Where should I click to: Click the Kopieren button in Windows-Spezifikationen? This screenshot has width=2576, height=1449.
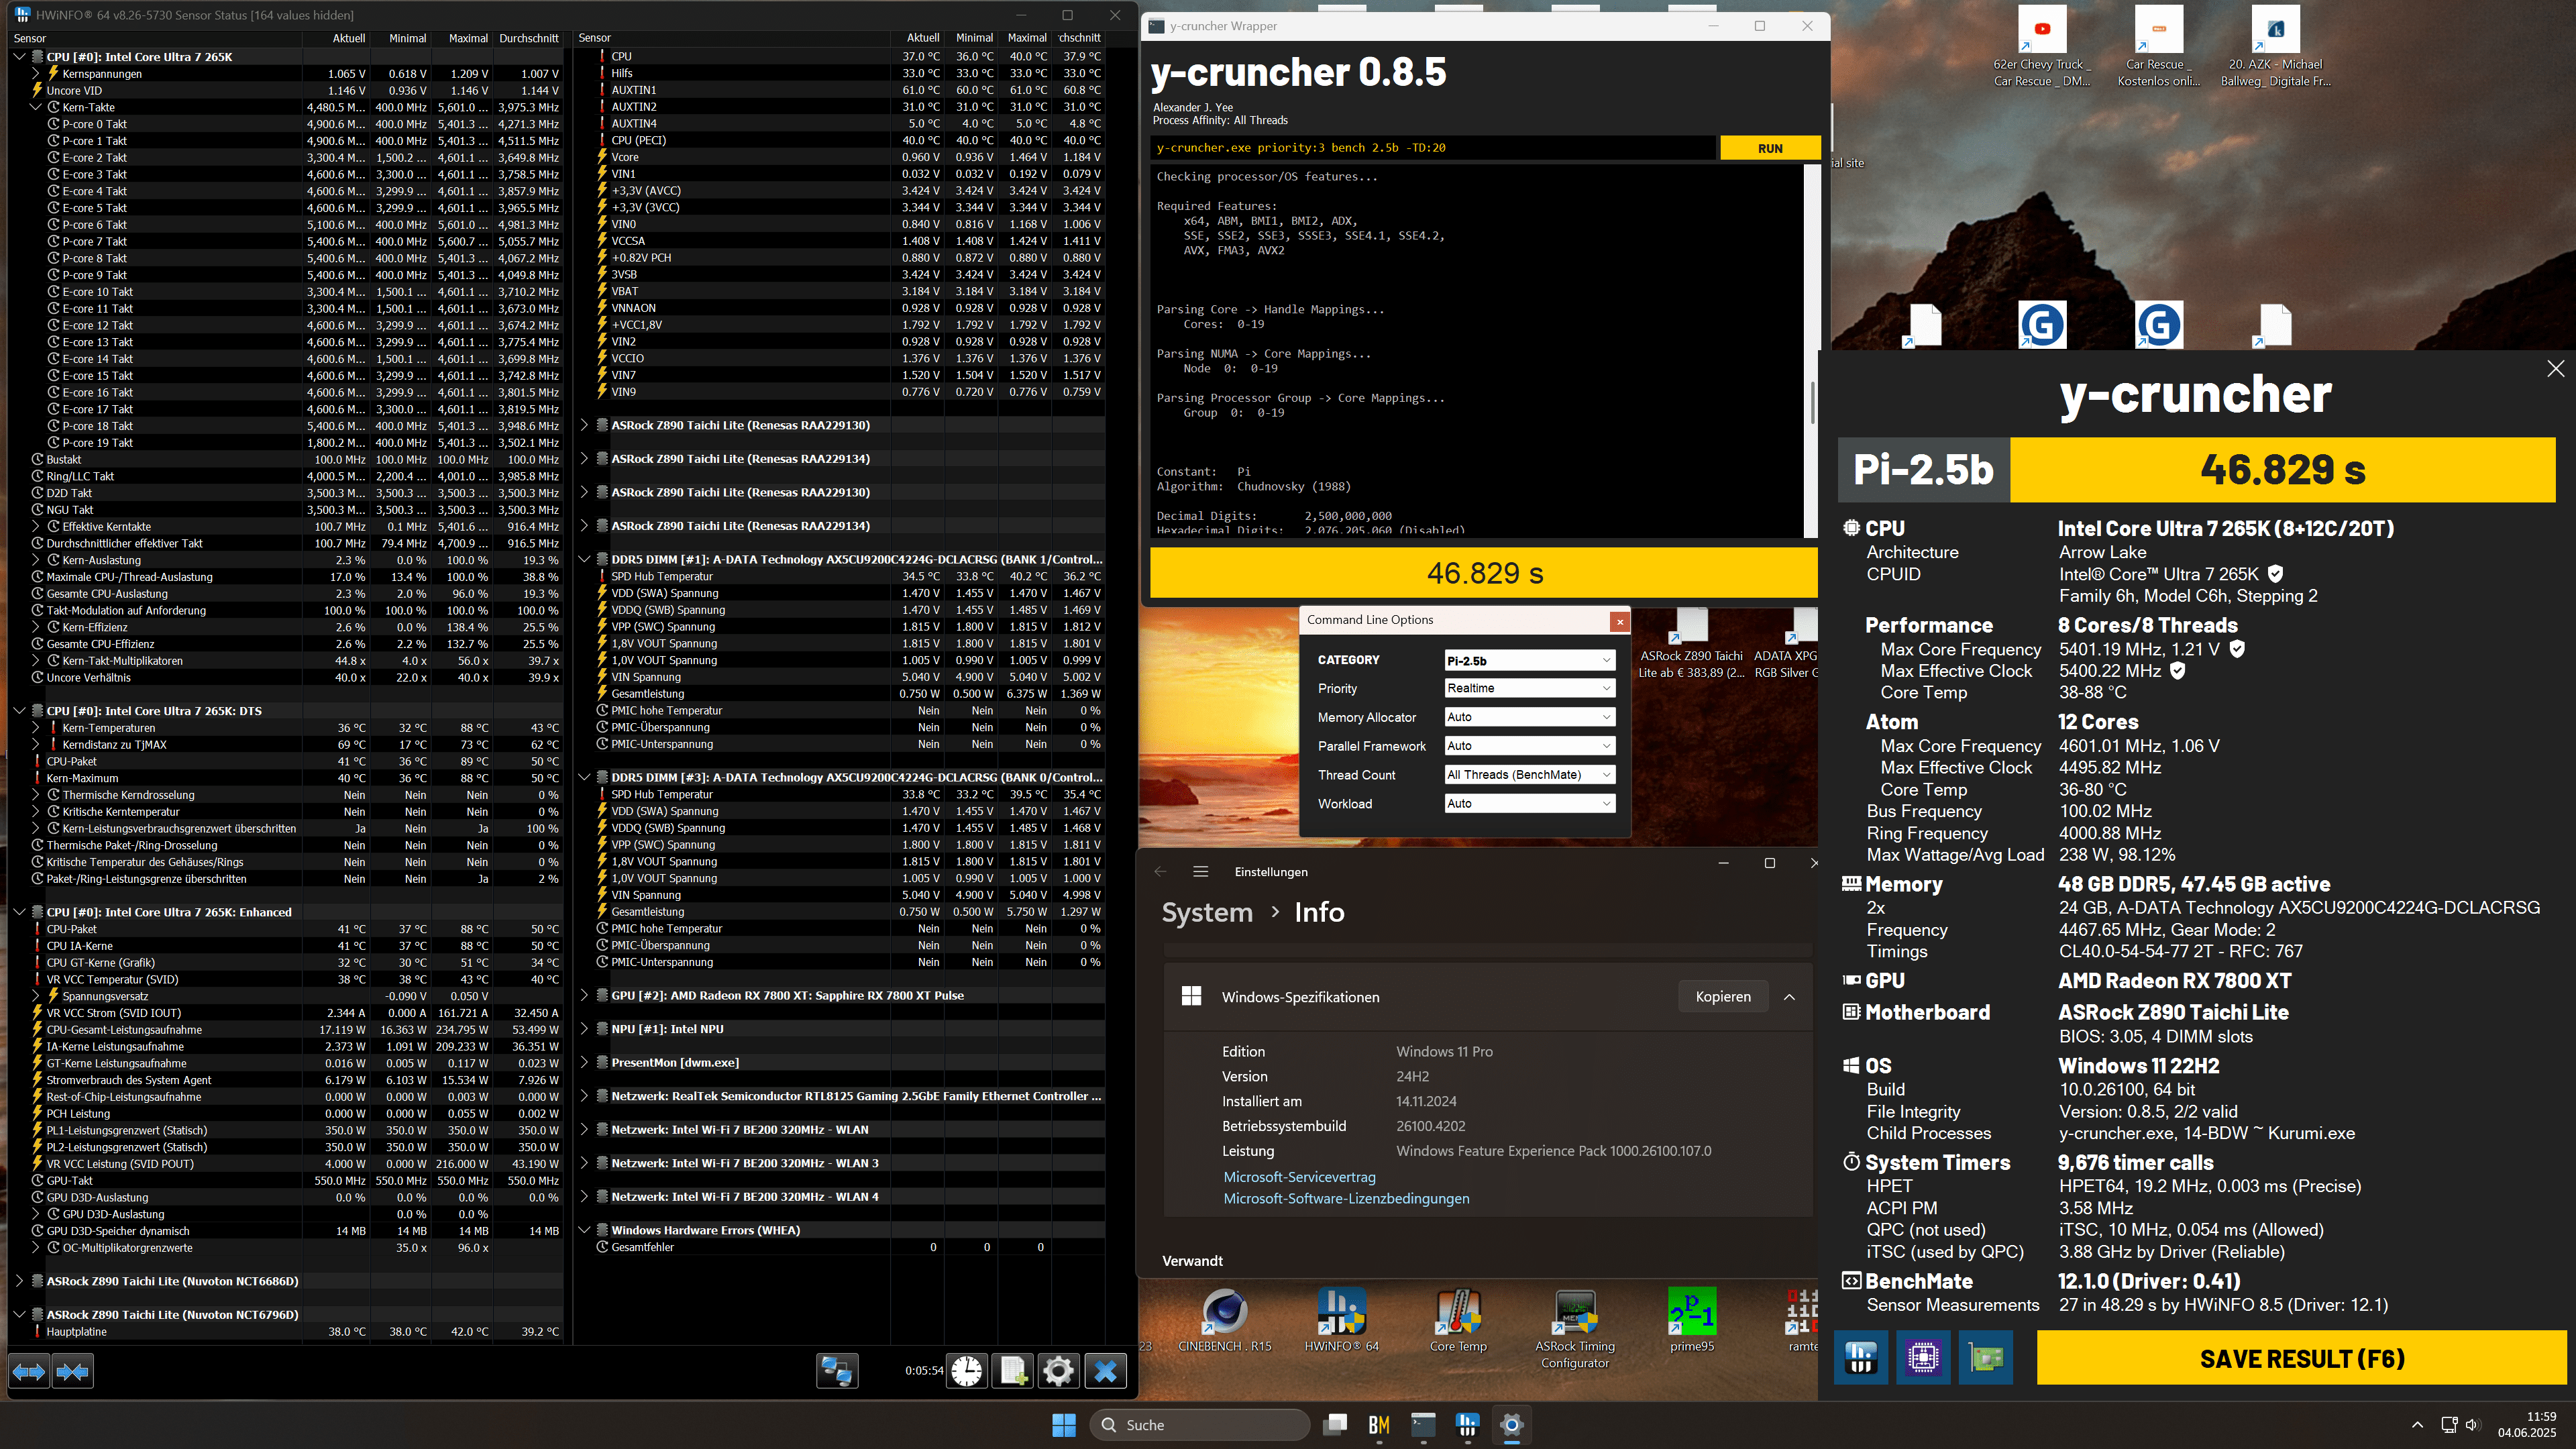(x=1722, y=996)
